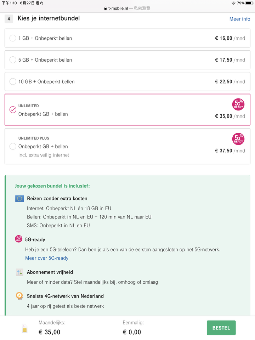Tap the padlock icon in the address bar

tap(106, 8)
